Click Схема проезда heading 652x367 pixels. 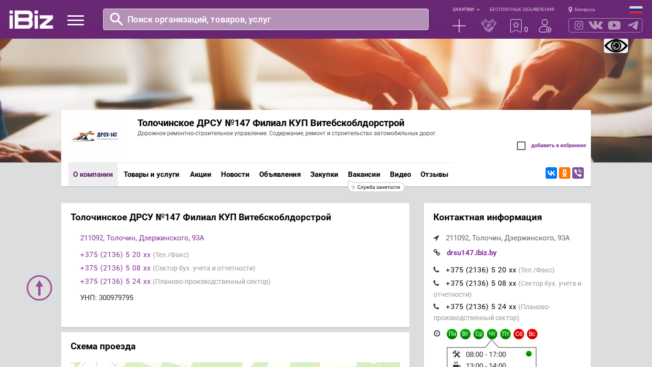coord(103,346)
